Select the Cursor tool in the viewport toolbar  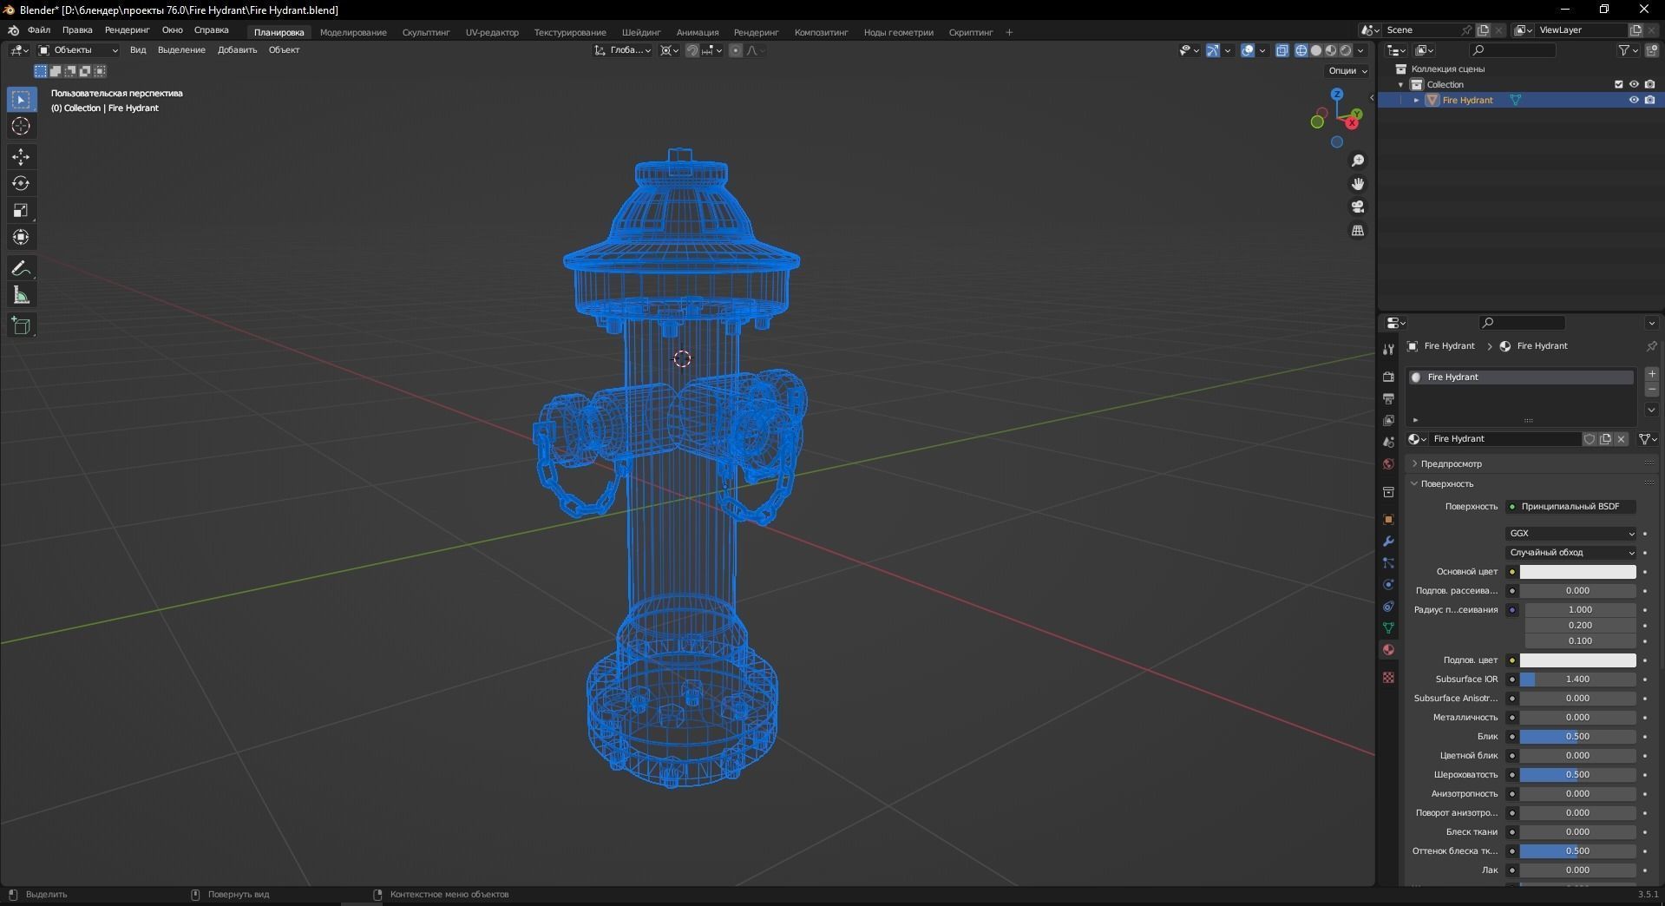21,127
